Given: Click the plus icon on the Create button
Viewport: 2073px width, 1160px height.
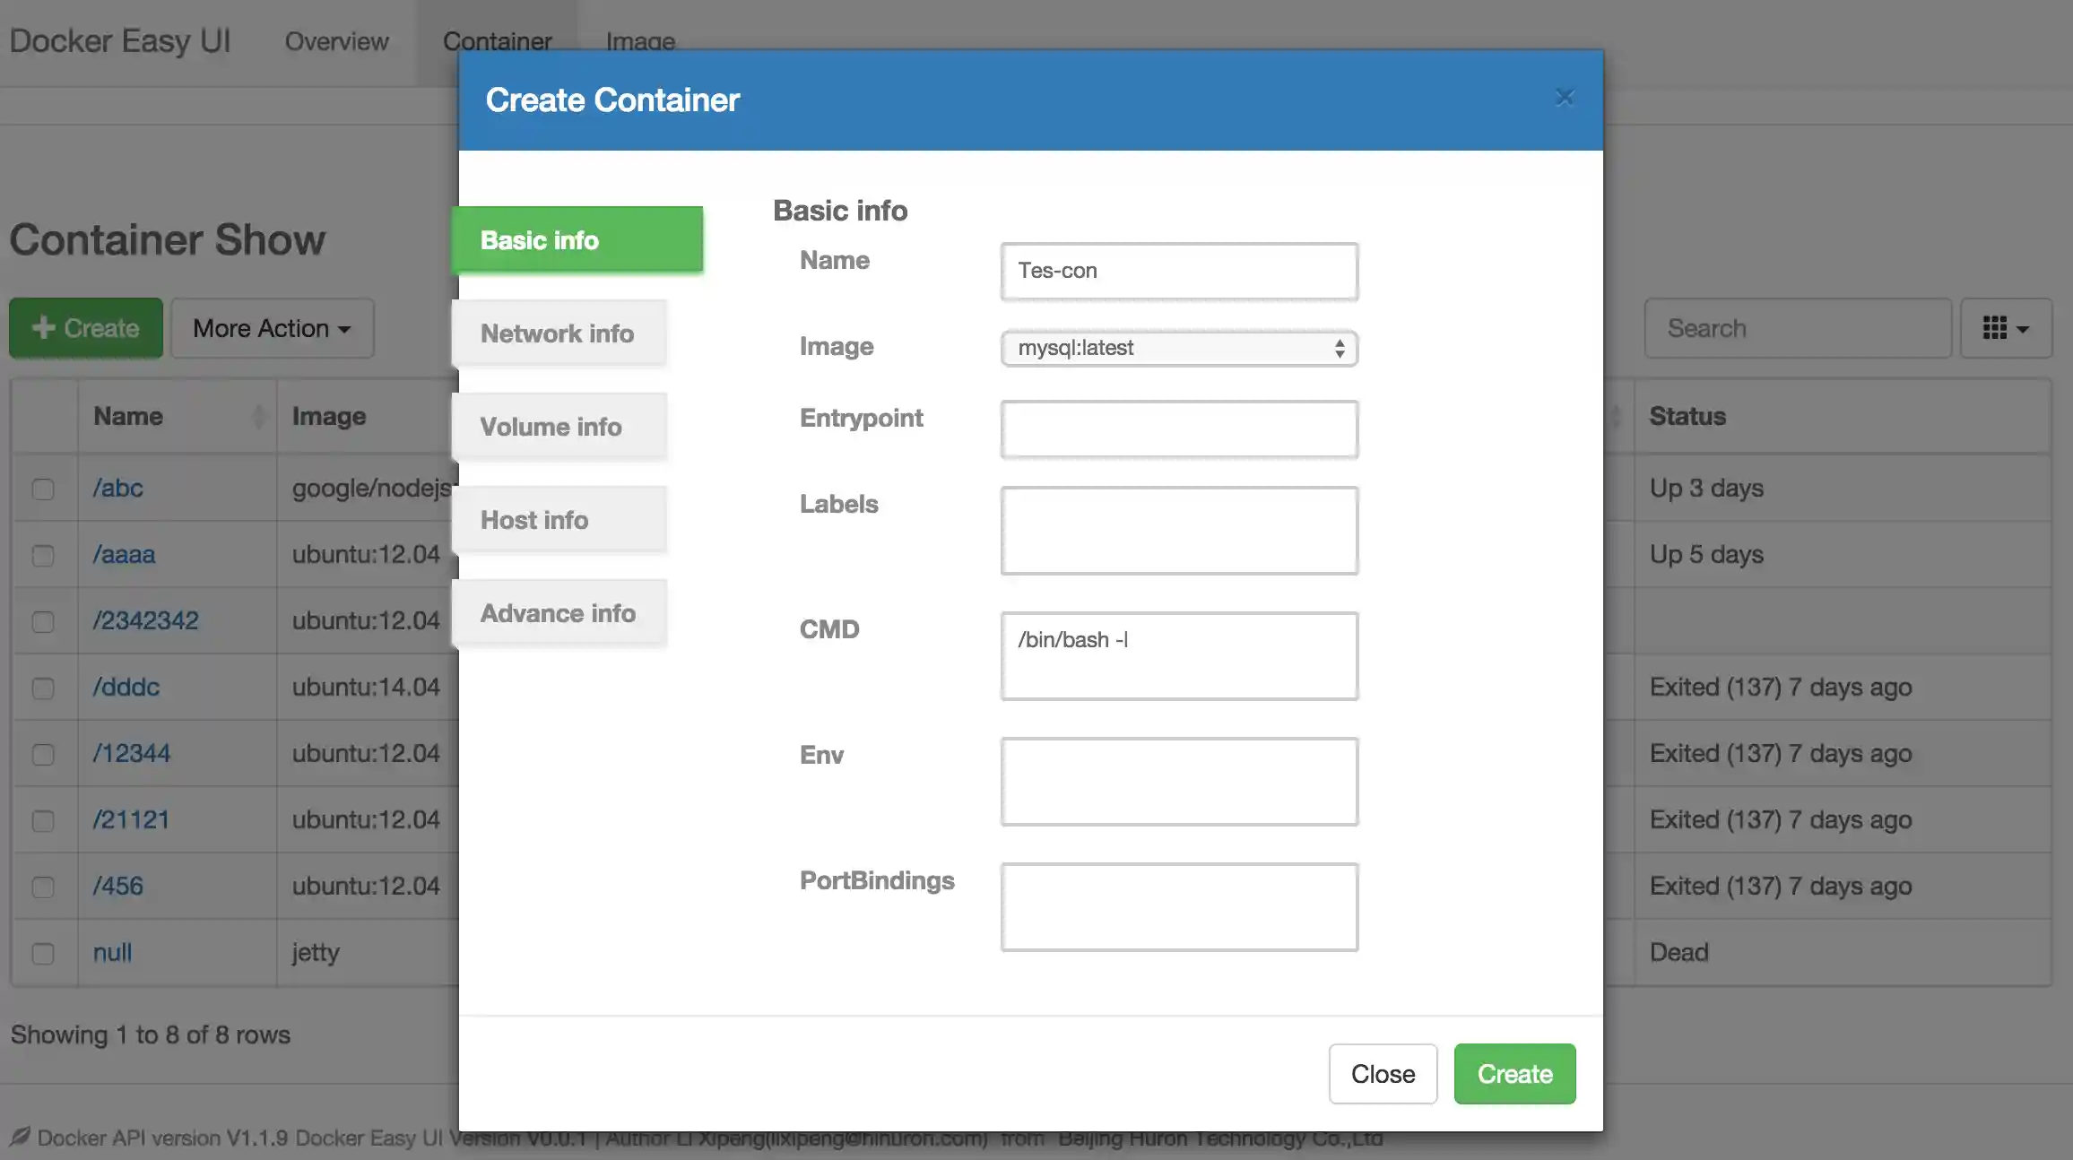Looking at the screenshot, I should (x=41, y=328).
